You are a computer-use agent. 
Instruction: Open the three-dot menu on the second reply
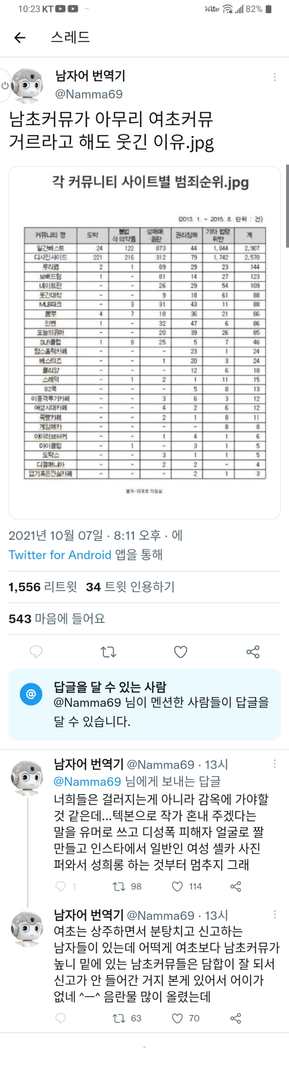tap(275, 914)
